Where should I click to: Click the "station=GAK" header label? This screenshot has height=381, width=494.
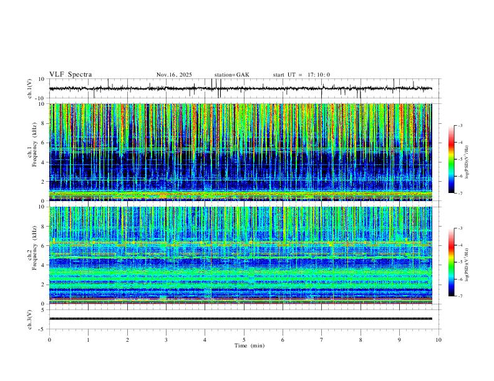(x=231, y=75)
